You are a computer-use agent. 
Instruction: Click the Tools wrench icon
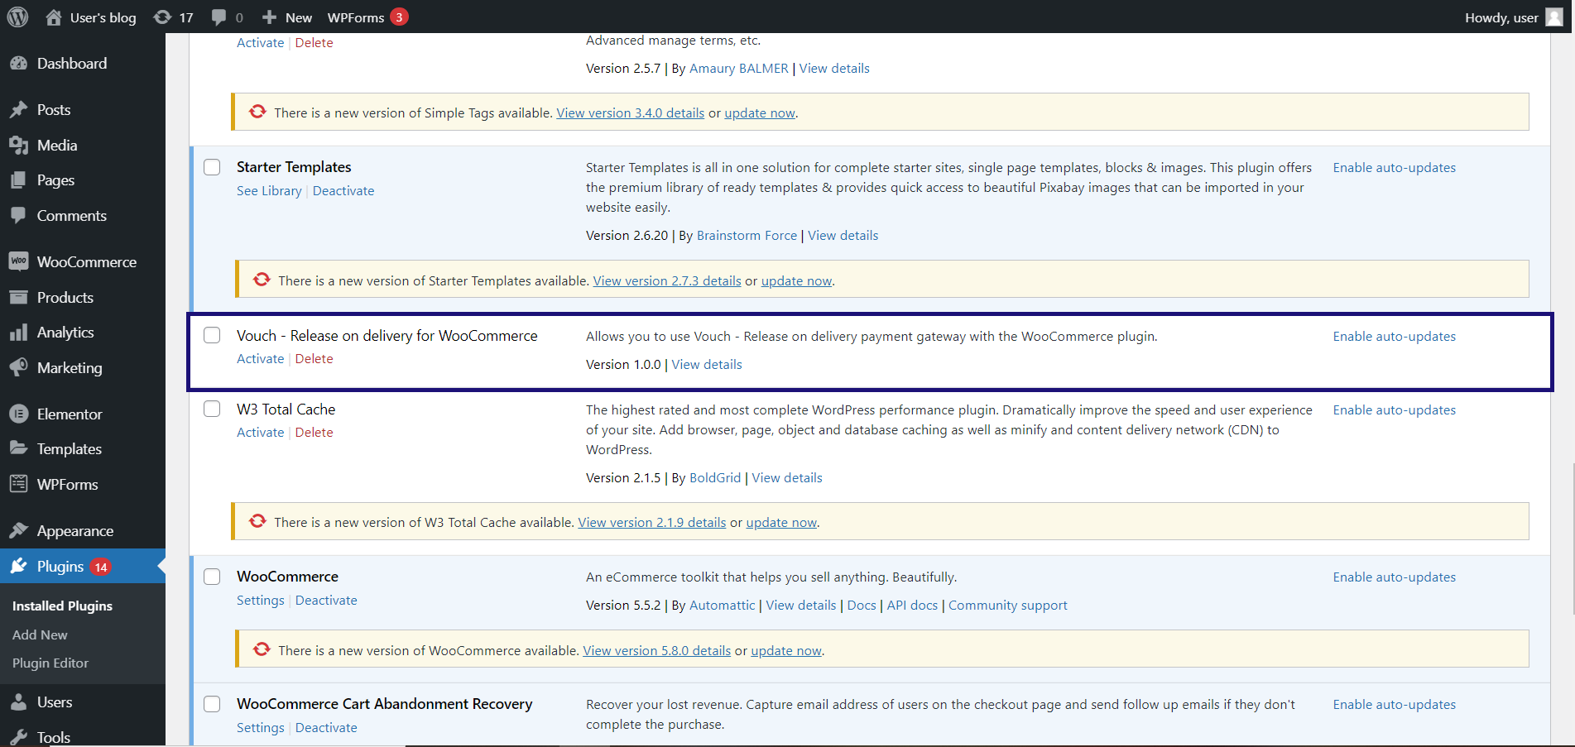tap(18, 737)
